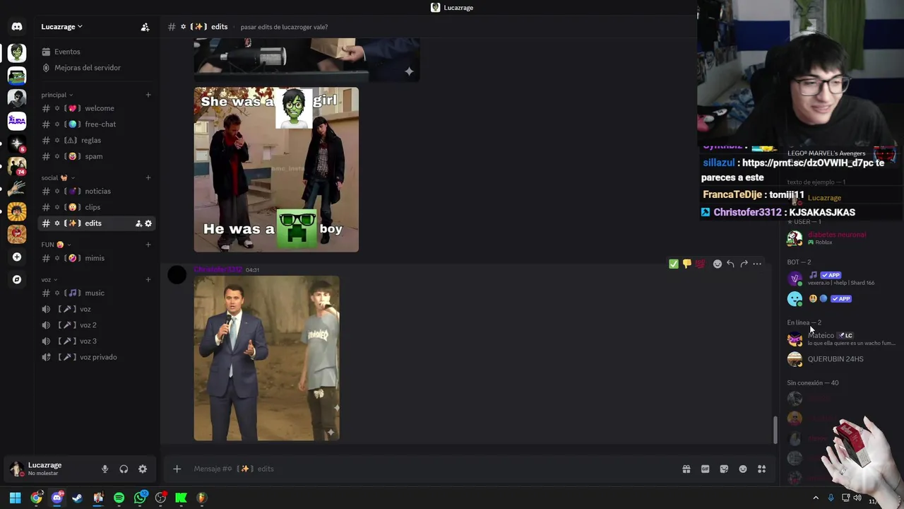Screen dimensions: 904x509
Task: Open the mimis channel
Action: coord(95,258)
